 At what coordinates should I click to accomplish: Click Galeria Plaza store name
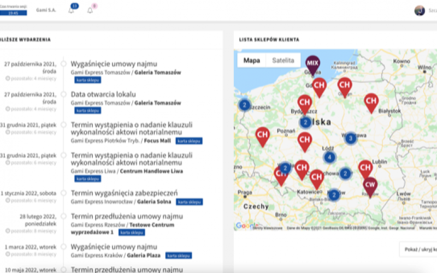[x=144, y=255]
